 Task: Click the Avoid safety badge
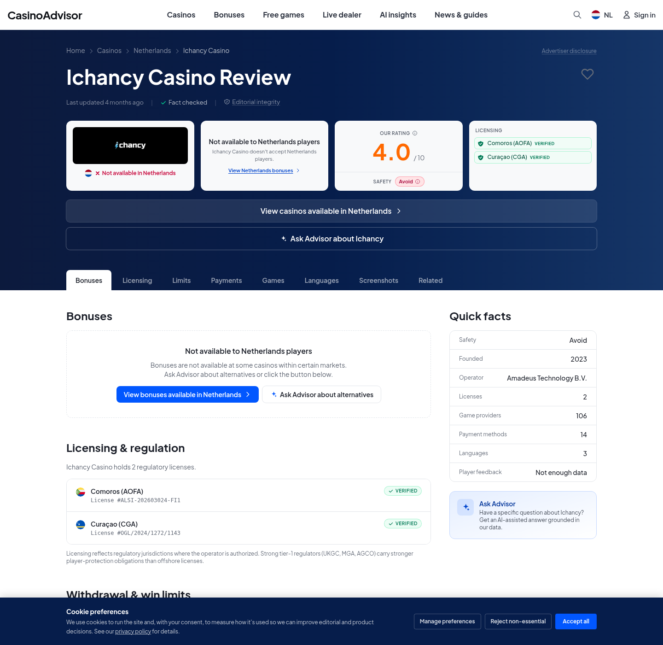(409, 182)
